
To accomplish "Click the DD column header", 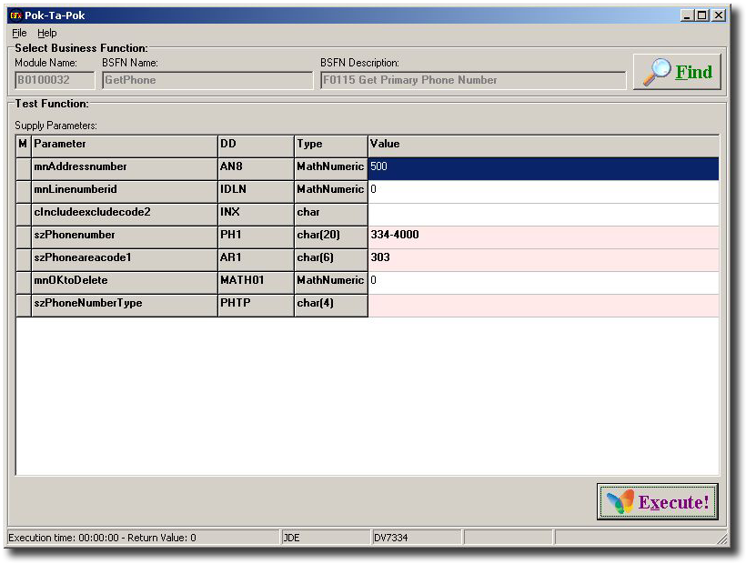I will (256, 146).
